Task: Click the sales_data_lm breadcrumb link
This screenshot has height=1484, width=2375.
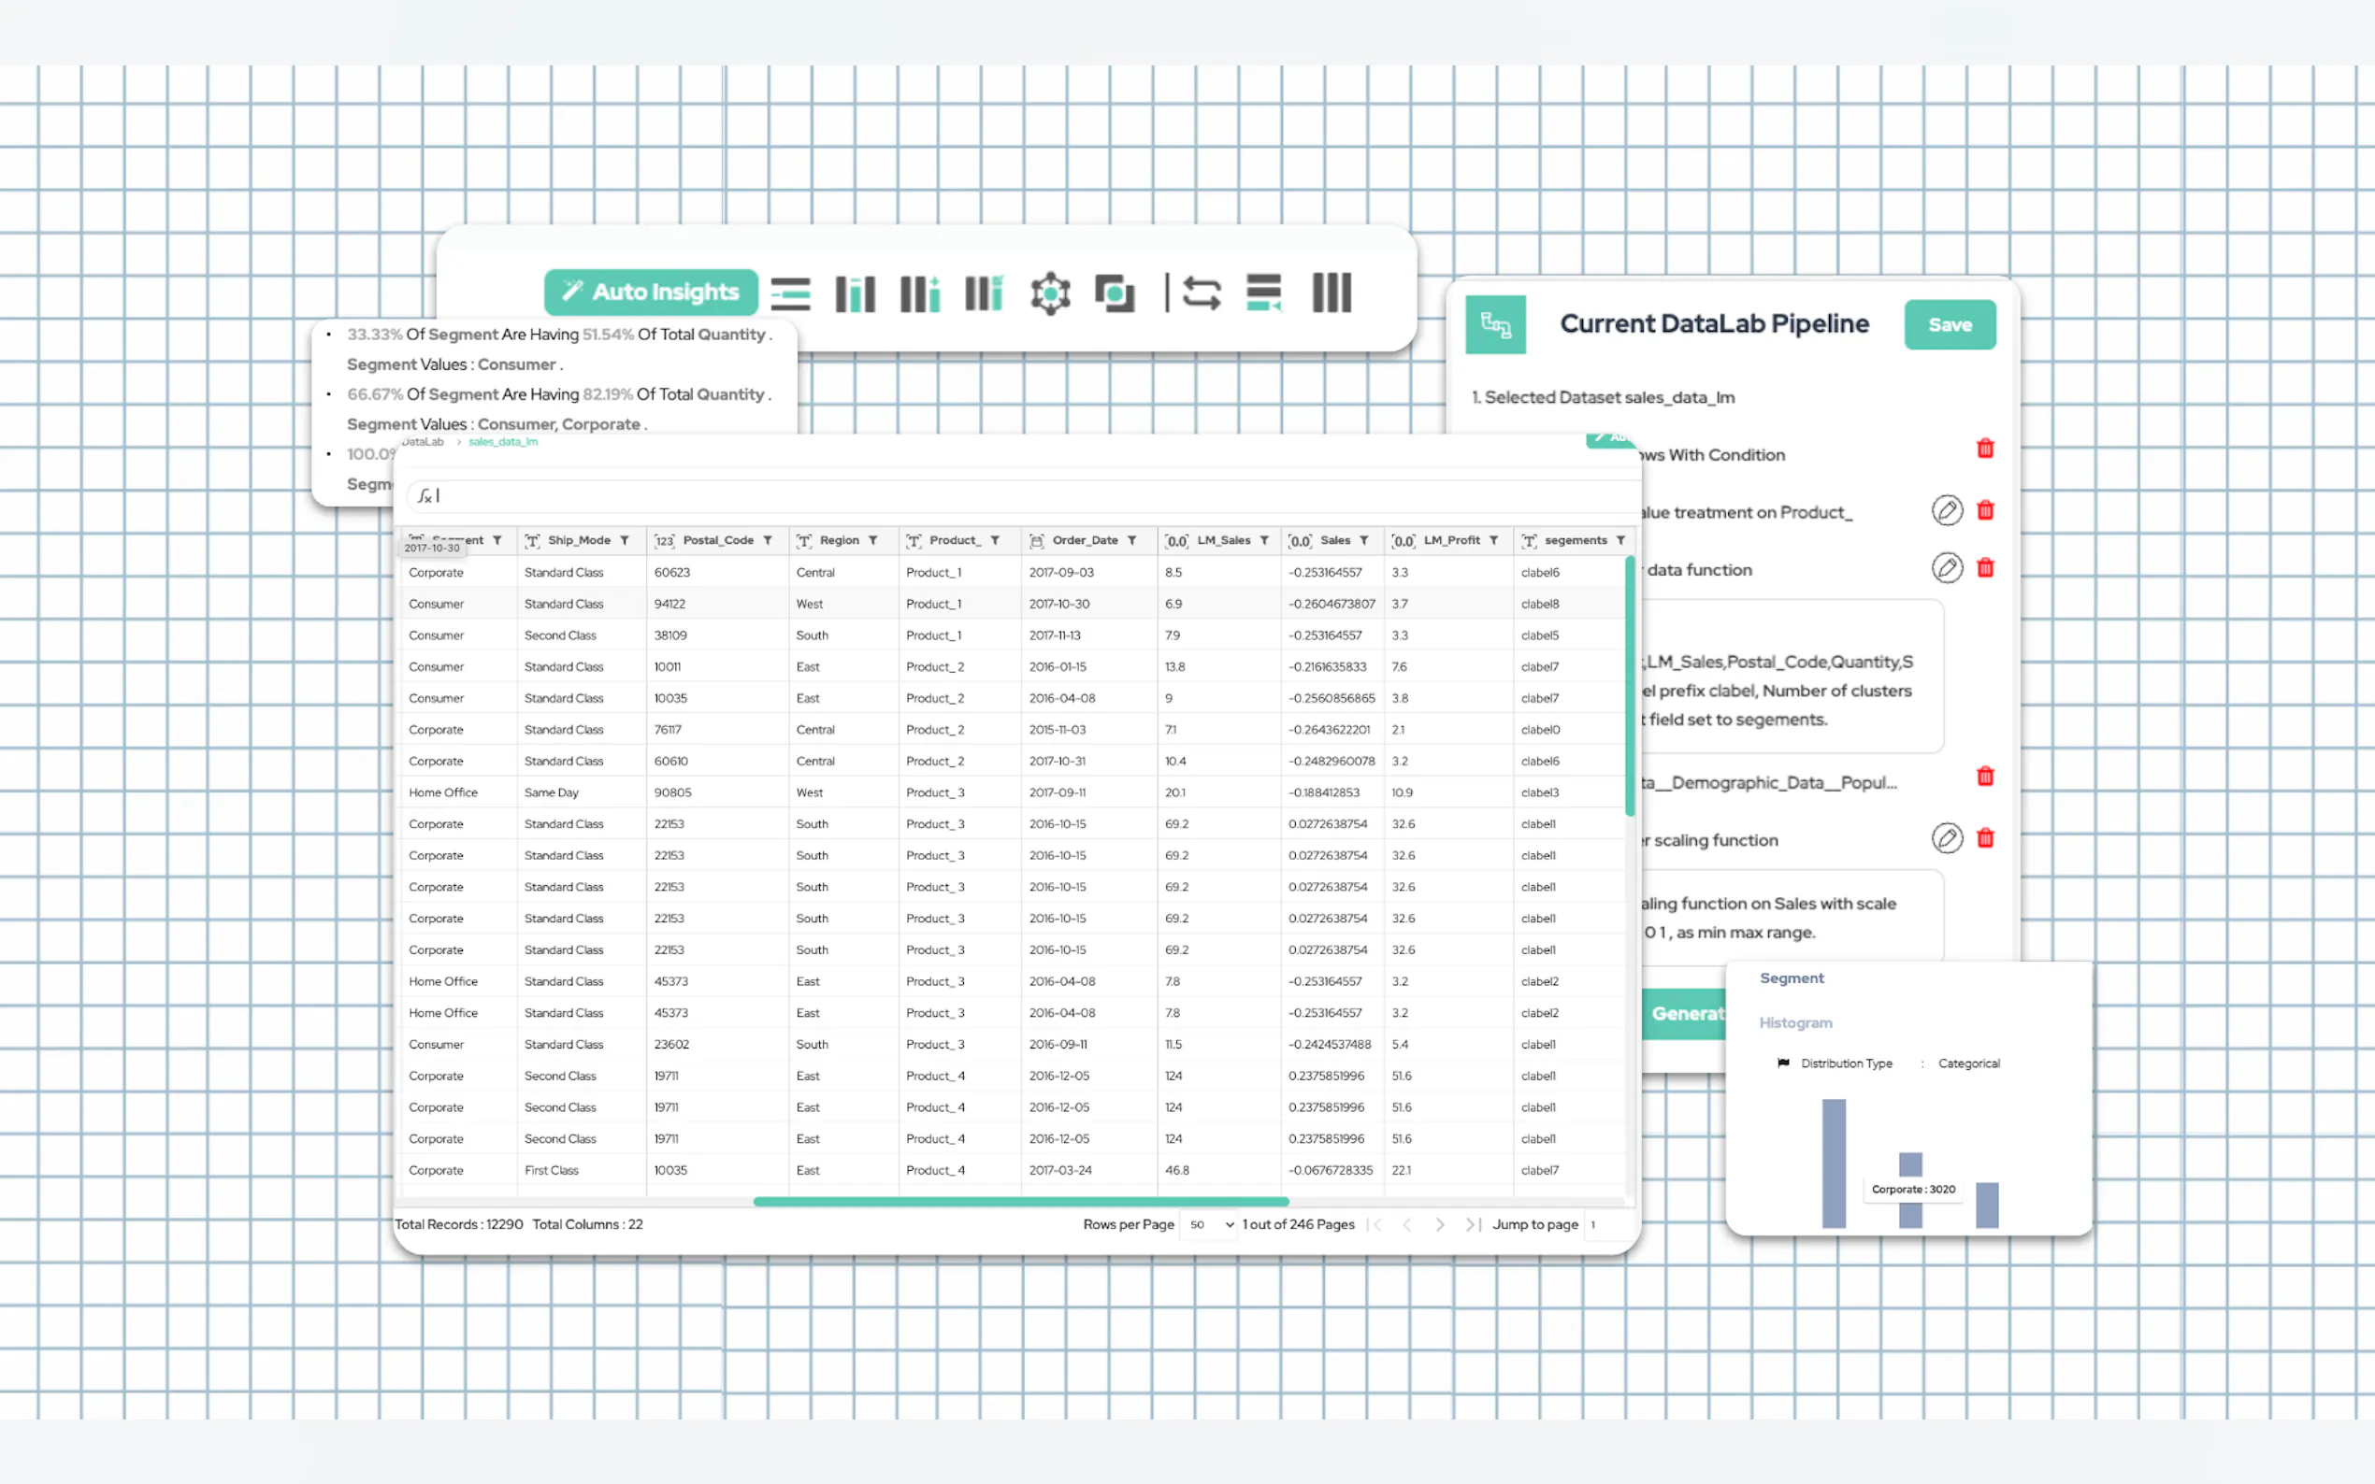Action: [503, 442]
